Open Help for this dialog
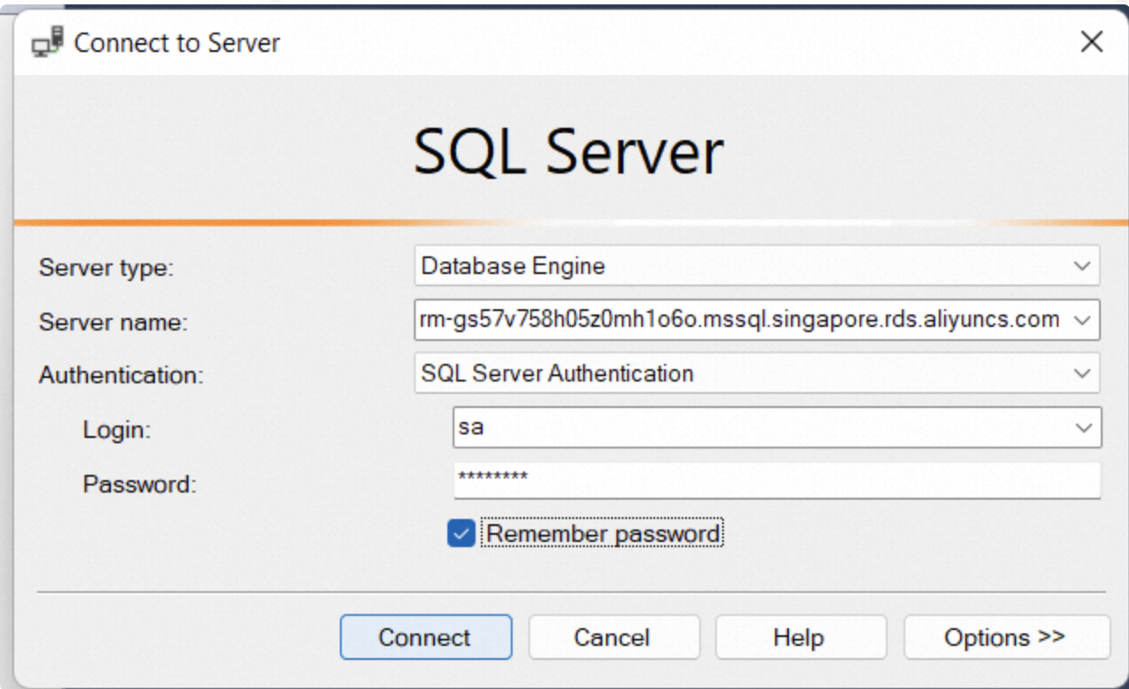This screenshot has width=1129, height=689. [x=801, y=637]
